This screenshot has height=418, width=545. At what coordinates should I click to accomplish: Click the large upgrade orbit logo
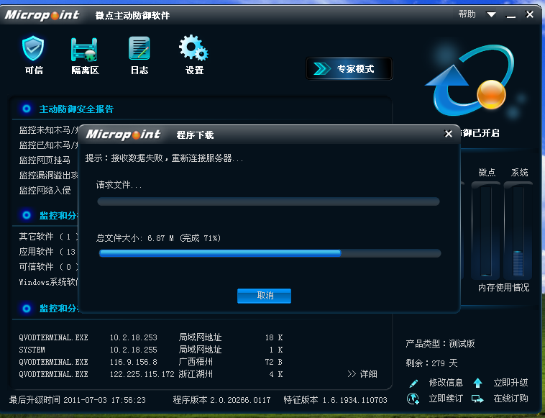470,81
